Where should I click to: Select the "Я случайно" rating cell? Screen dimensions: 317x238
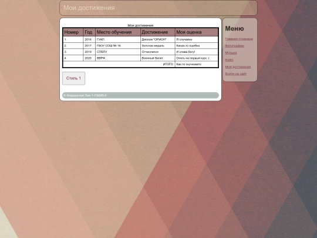pyautogui.click(x=197, y=39)
